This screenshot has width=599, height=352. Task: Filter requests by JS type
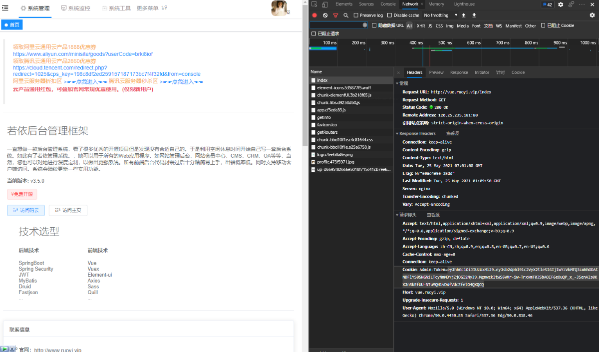(430, 25)
